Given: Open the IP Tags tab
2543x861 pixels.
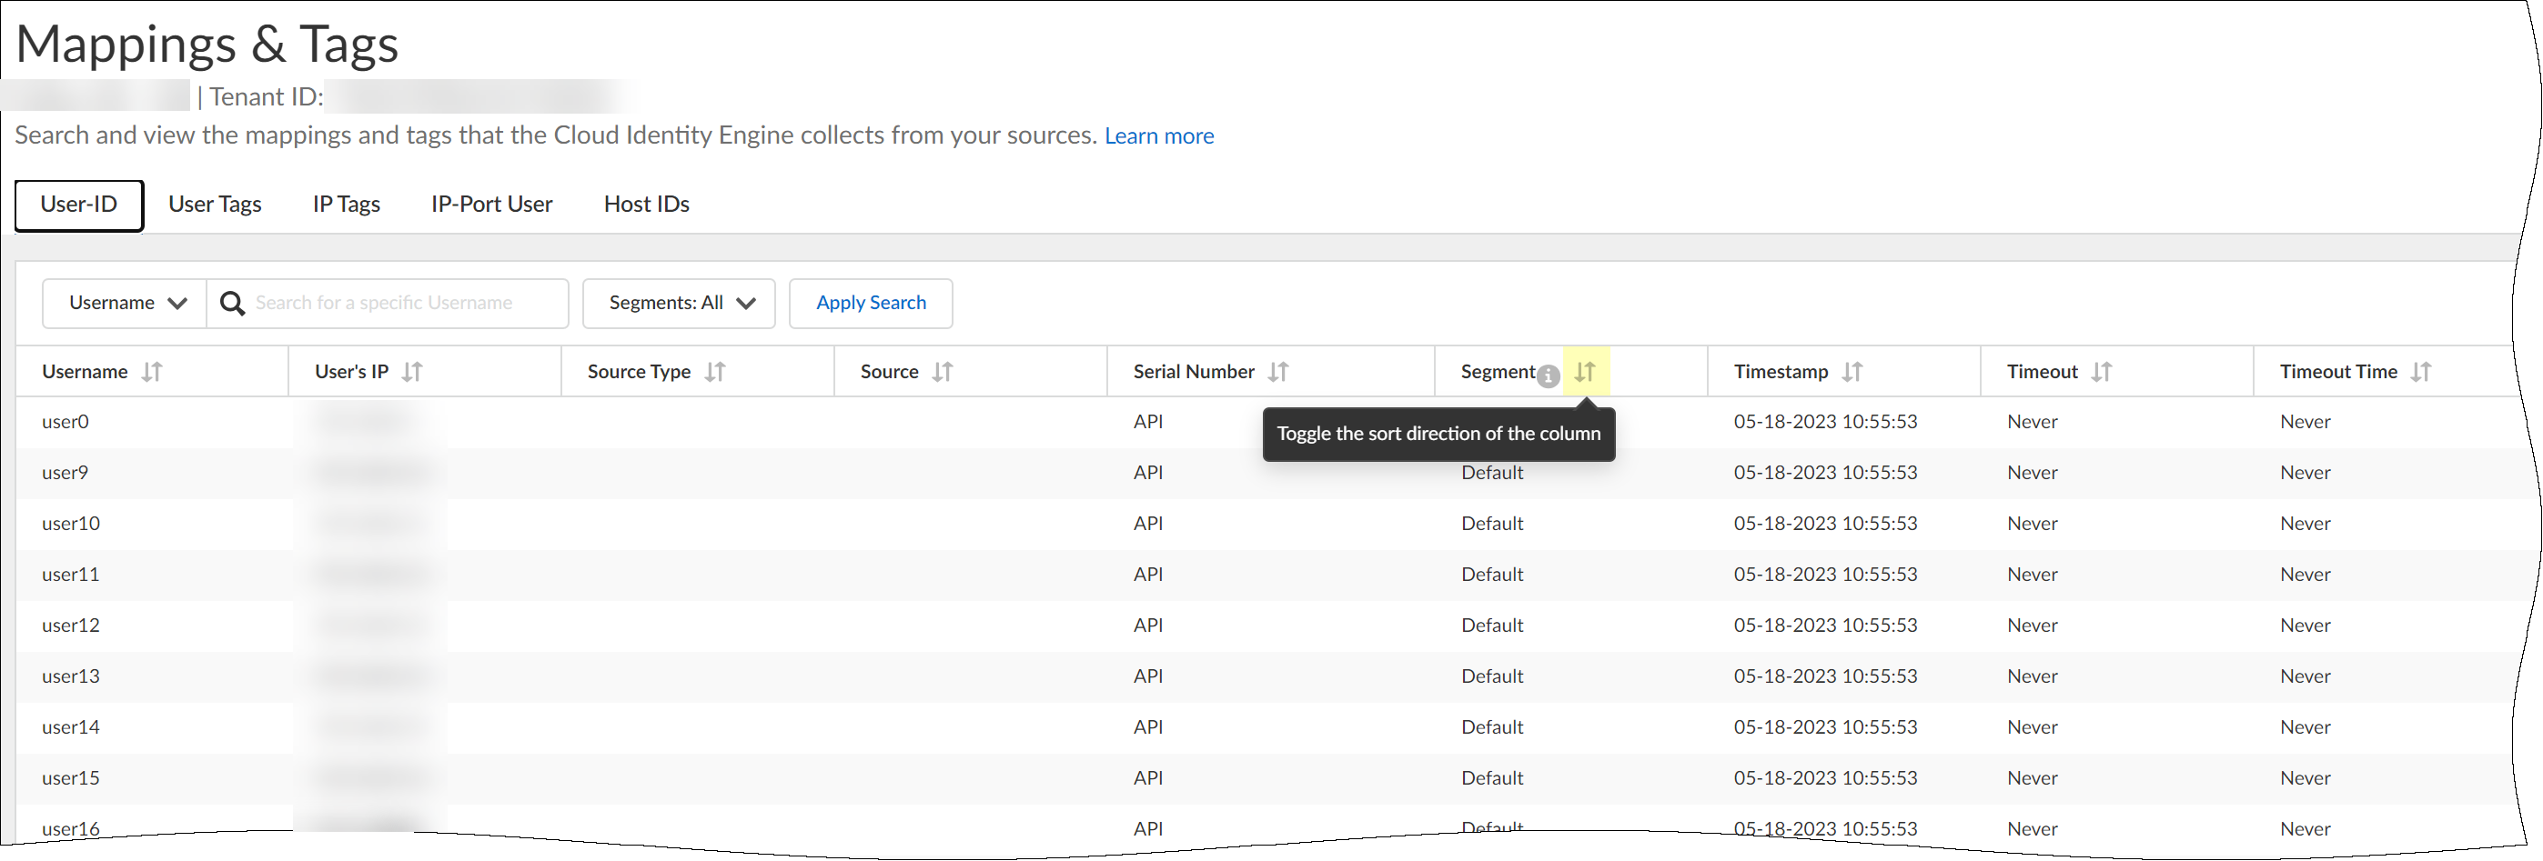Looking at the screenshot, I should [x=346, y=205].
